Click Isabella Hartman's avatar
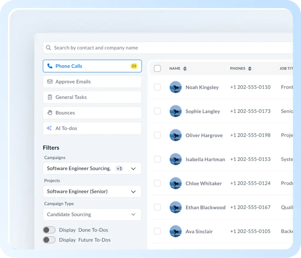 pos(175,159)
